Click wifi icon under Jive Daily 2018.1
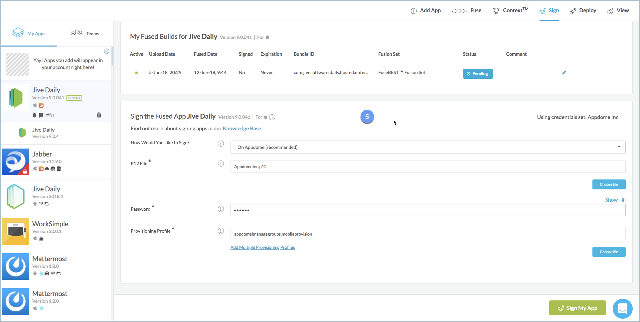The width and height of the screenshot is (640, 322). (41, 204)
